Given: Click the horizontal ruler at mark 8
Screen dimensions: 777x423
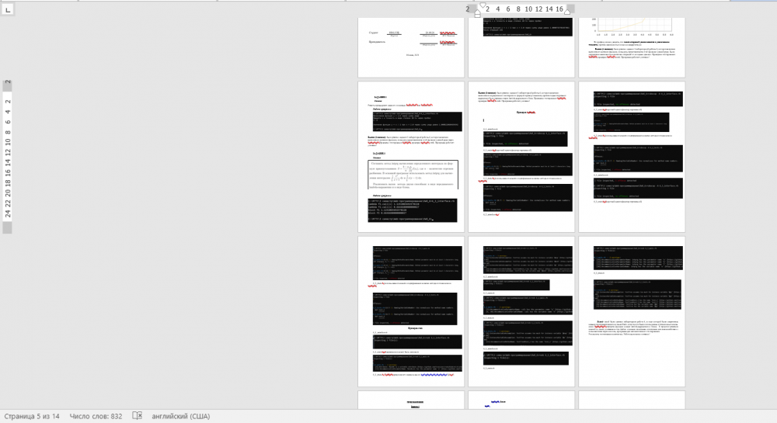Looking at the screenshot, I should click(x=518, y=9).
